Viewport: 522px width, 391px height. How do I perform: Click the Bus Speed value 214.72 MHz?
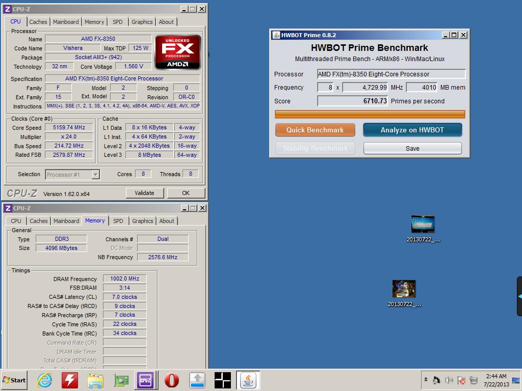click(x=69, y=146)
